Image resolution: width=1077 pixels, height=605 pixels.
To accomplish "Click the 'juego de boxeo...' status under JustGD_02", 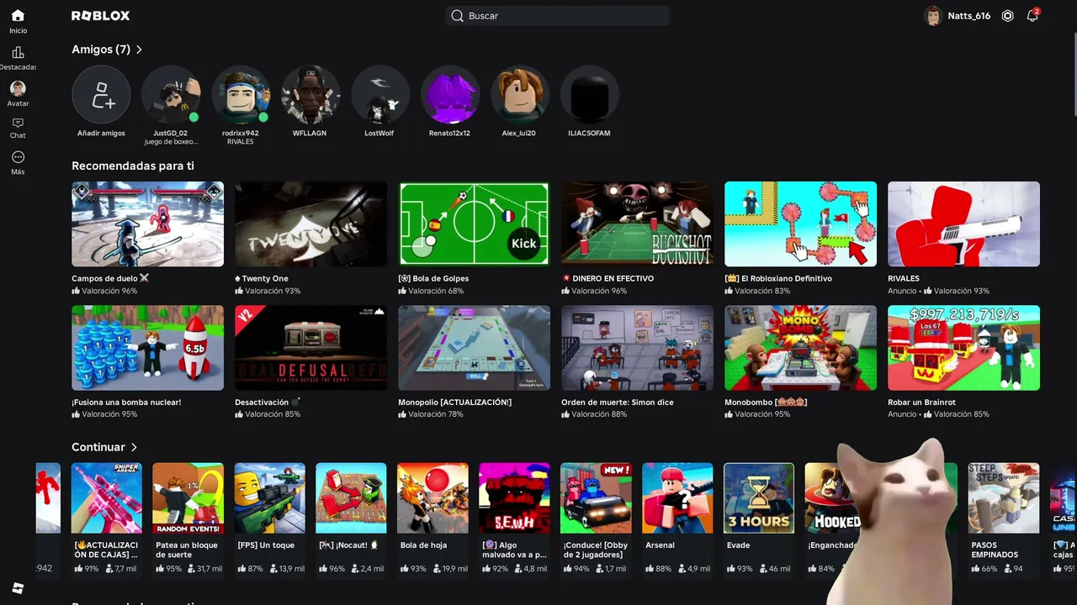I will tap(171, 142).
